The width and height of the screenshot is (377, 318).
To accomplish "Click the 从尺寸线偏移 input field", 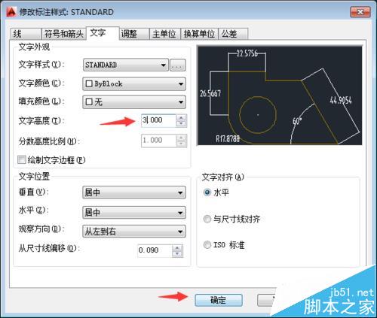I will 155,250.
